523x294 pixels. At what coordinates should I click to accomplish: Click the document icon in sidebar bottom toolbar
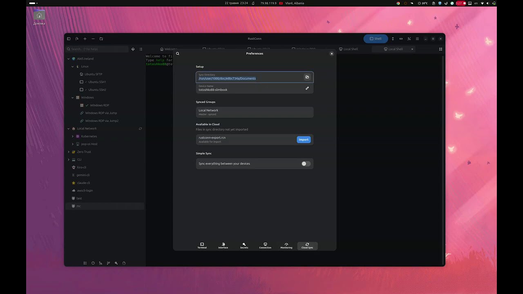(x=124, y=263)
